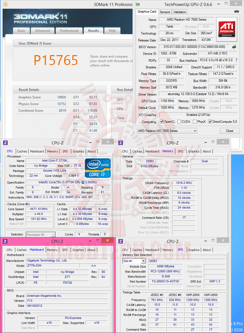Click the GPU-Z title bar app icon

pyautogui.click(x=138, y=4)
